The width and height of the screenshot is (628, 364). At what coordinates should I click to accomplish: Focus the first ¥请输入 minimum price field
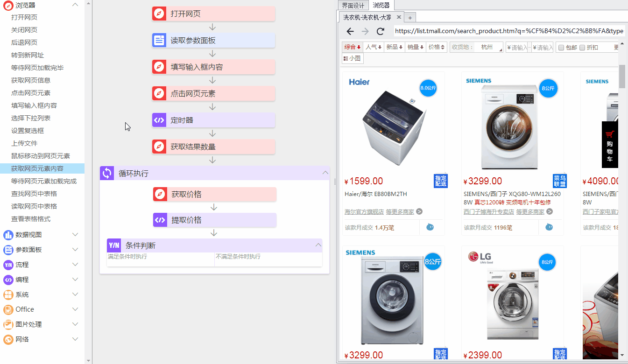(517, 47)
